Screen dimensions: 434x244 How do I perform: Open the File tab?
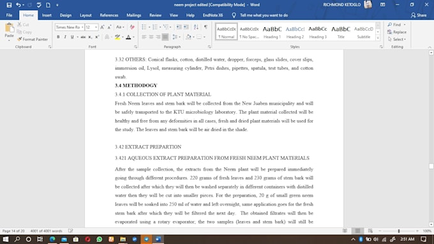point(9,15)
